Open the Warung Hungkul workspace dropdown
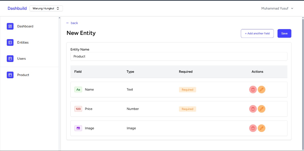Viewport: 304px width, 151px height. coord(46,9)
